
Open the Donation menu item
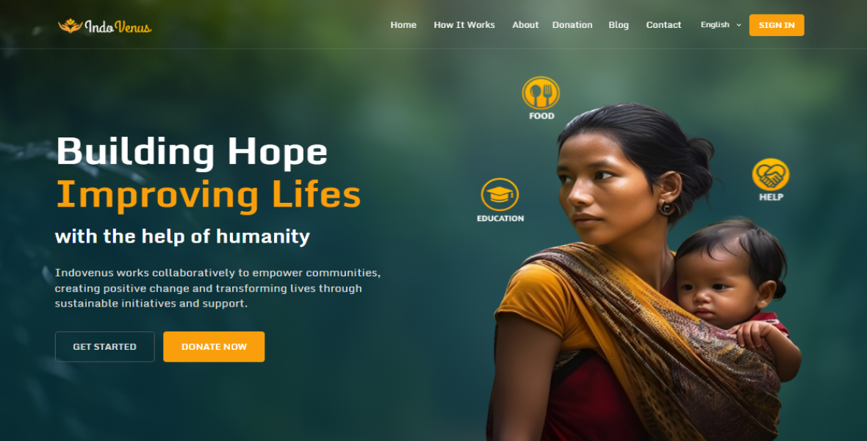pyautogui.click(x=572, y=25)
